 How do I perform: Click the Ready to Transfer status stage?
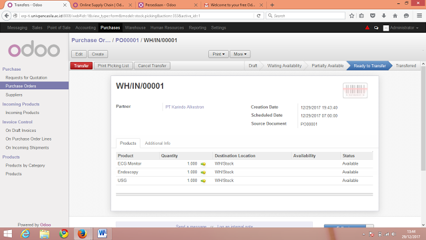tap(369, 65)
